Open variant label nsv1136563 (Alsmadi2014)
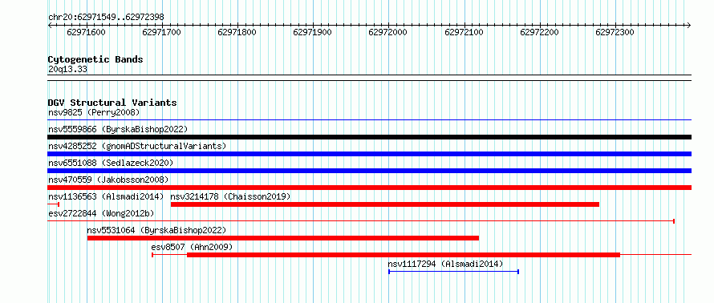714x303 pixels. (106, 196)
